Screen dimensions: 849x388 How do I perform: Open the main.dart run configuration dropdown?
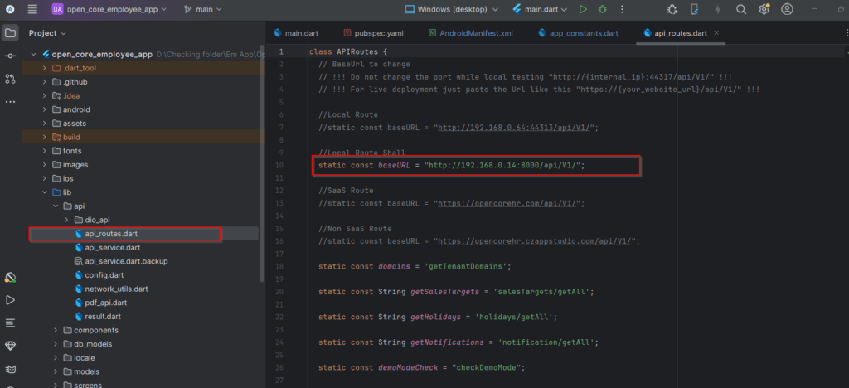pyautogui.click(x=541, y=10)
